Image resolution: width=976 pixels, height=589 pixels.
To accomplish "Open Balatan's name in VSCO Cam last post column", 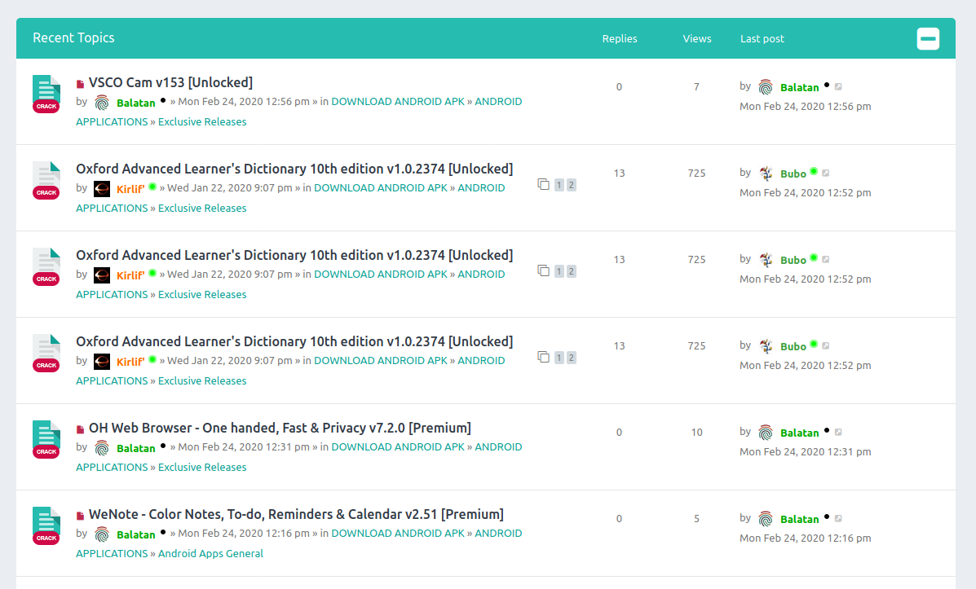I will click(800, 87).
